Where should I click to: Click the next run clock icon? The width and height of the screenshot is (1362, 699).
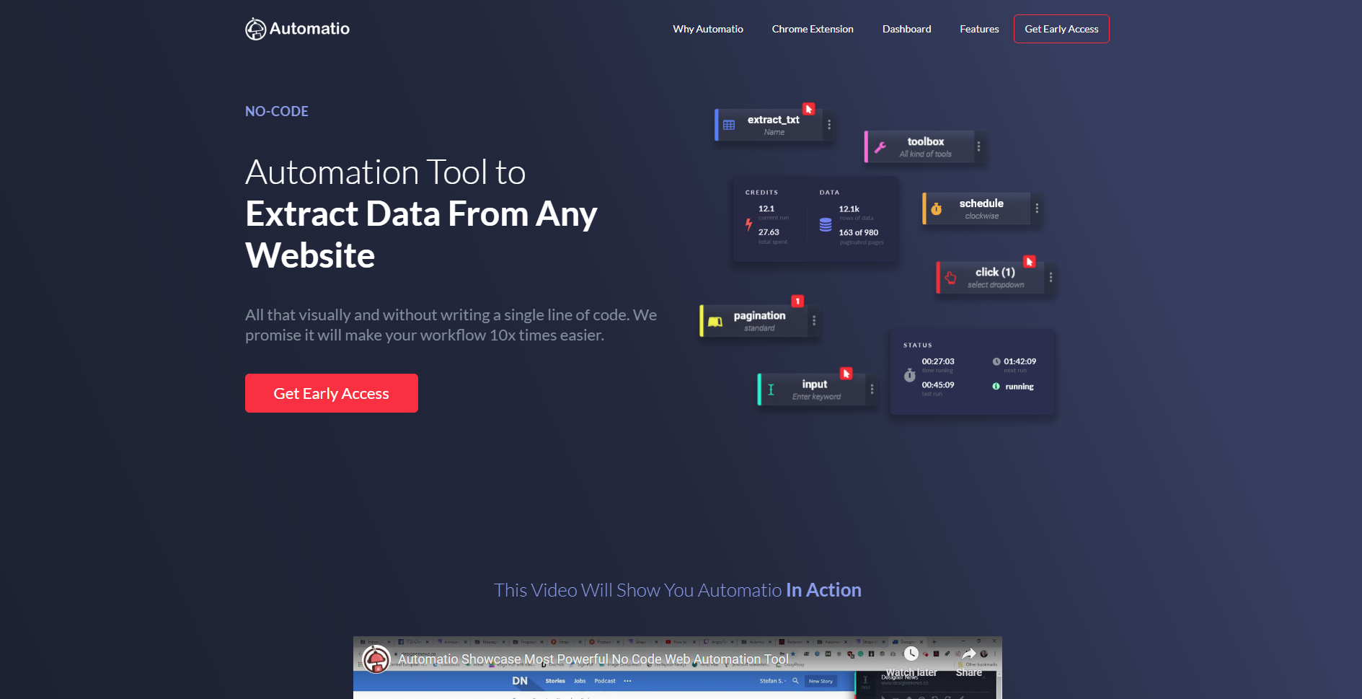pyautogui.click(x=996, y=361)
